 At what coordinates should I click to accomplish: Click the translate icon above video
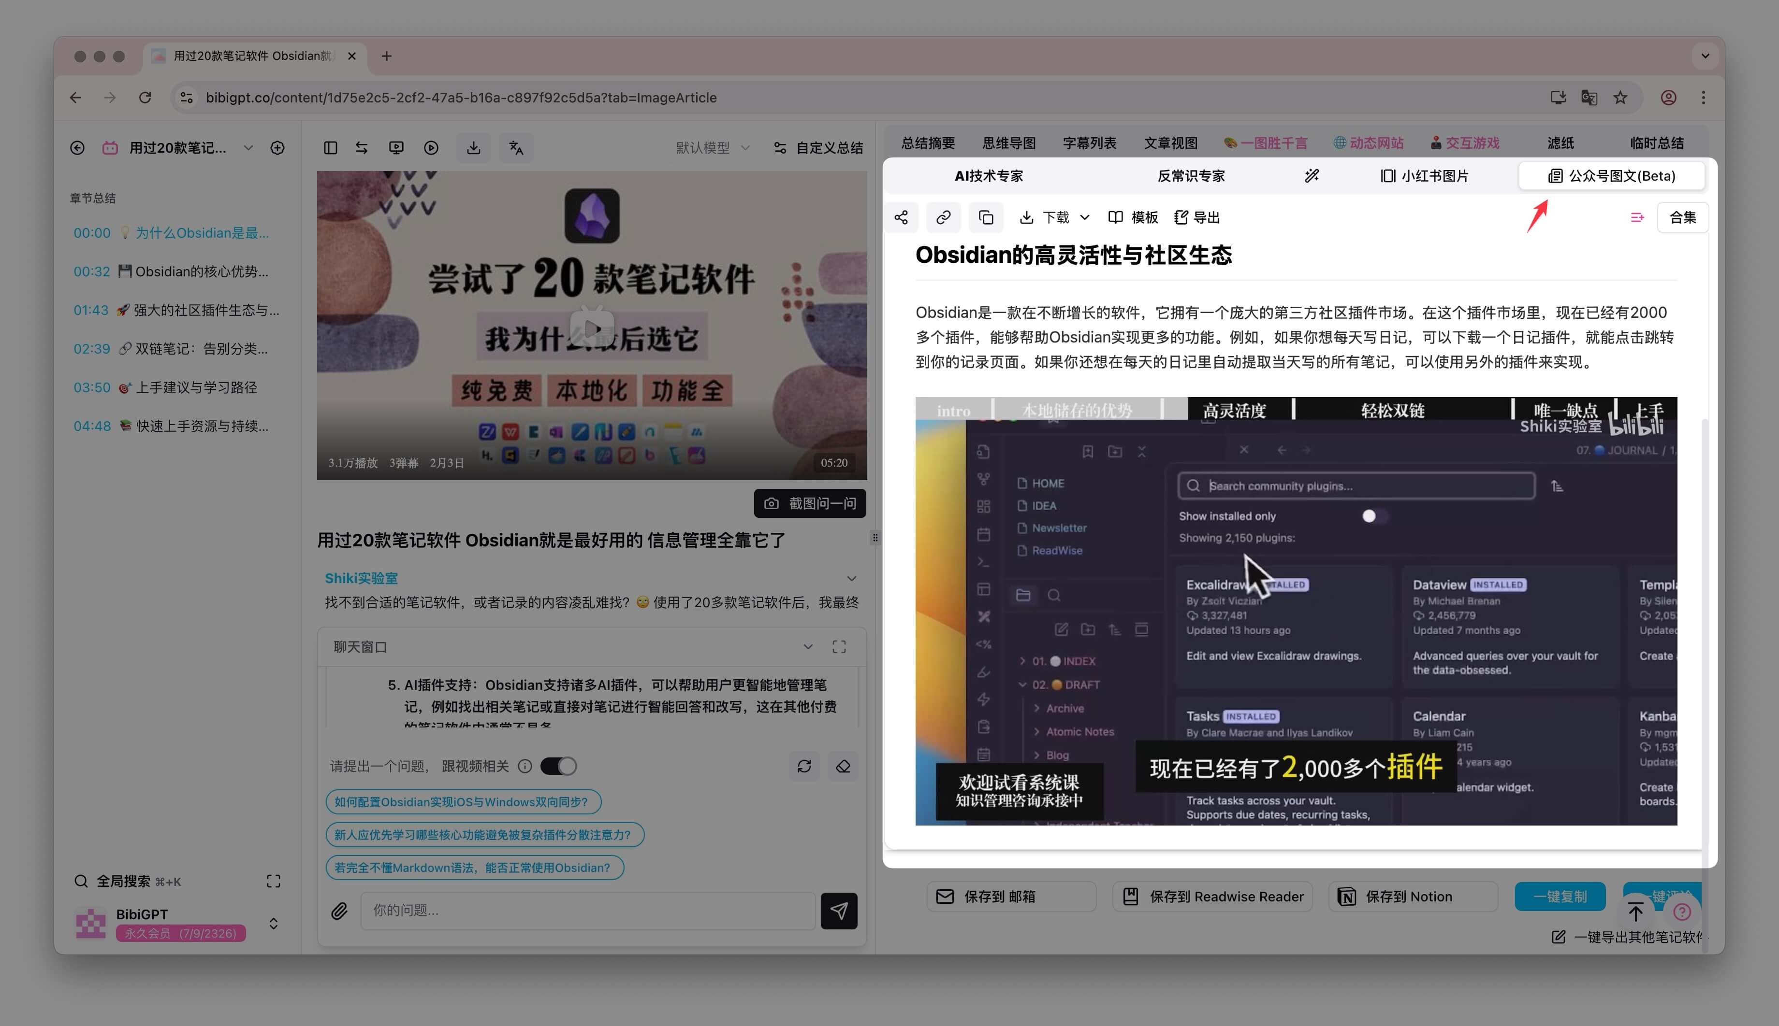[x=516, y=147]
